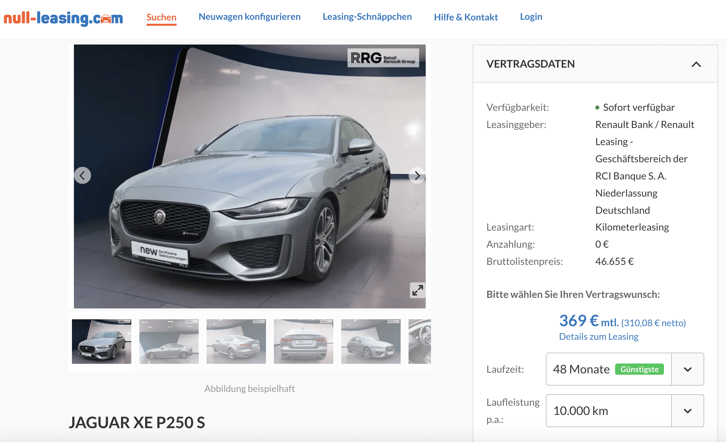Open the Laufleistung p.a. dropdown arrow
This screenshot has width=726, height=442.
coord(688,411)
